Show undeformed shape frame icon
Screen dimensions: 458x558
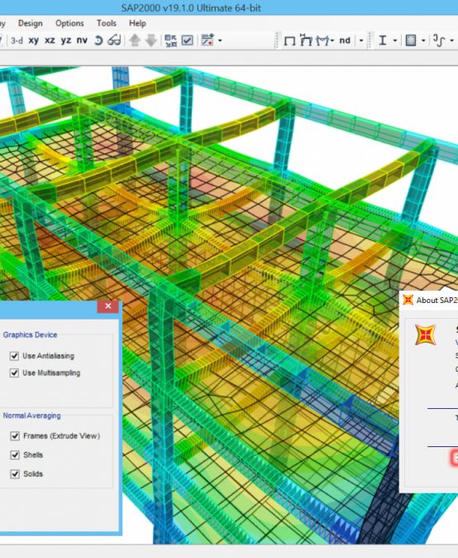[289, 41]
